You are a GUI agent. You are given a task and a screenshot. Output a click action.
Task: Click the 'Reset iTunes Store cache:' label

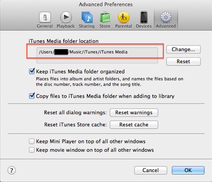(75, 124)
